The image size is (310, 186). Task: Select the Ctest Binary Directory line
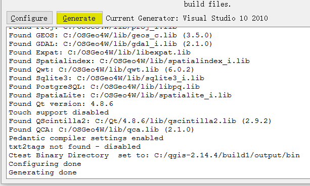click(x=154, y=155)
